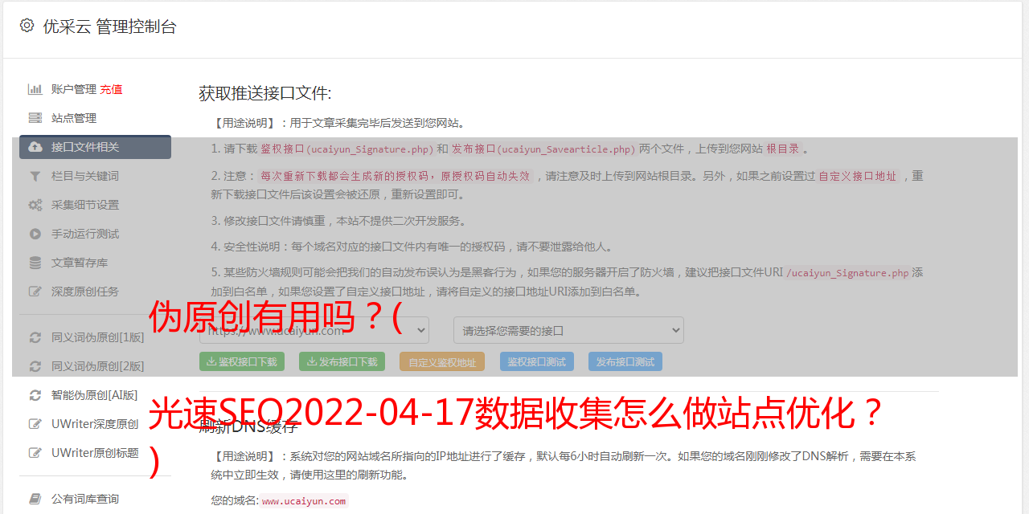
Task: Go to UWriter原创标题 in sidebar
Action: click(x=95, y=453)
